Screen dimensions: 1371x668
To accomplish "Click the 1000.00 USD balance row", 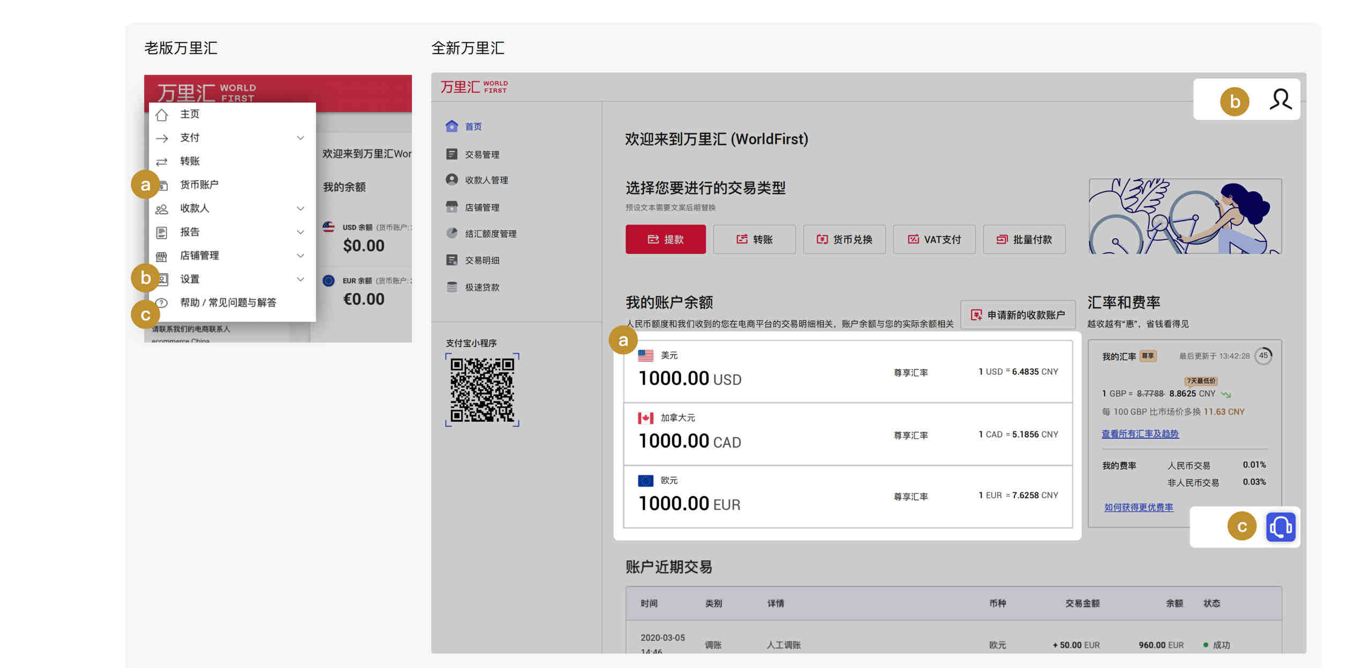I will pos(848,371).
